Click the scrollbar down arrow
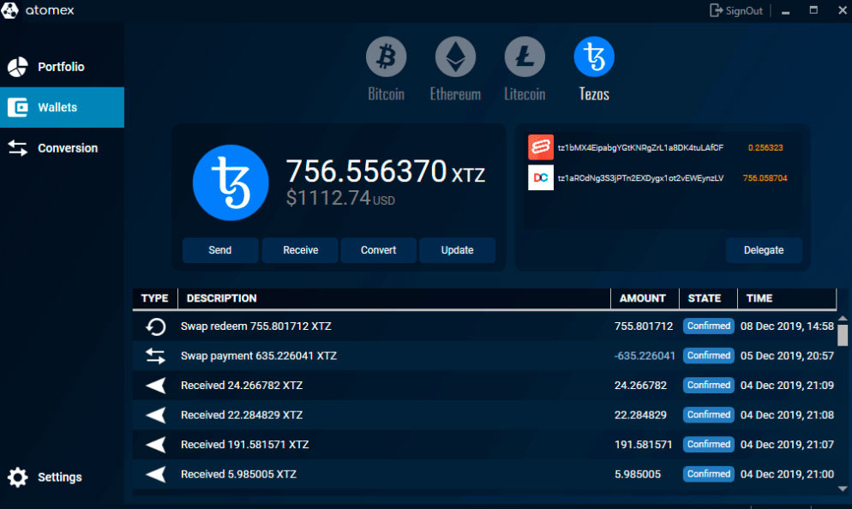This screenshot has height=509, width=852. [x=843, y=488]
